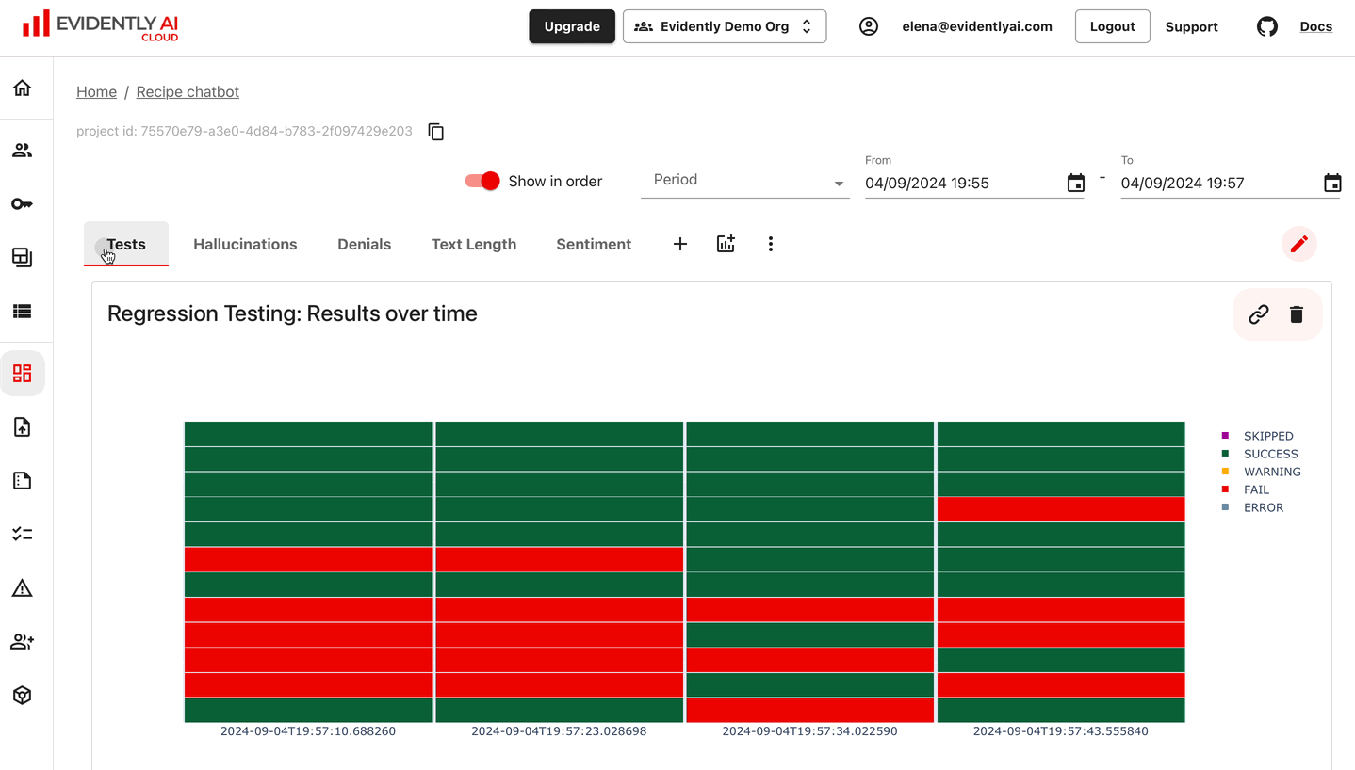Image resolution: width=1355 pixels, height=770 pixels.
Task: Open the From date calendar picker
Action: 1075,183
